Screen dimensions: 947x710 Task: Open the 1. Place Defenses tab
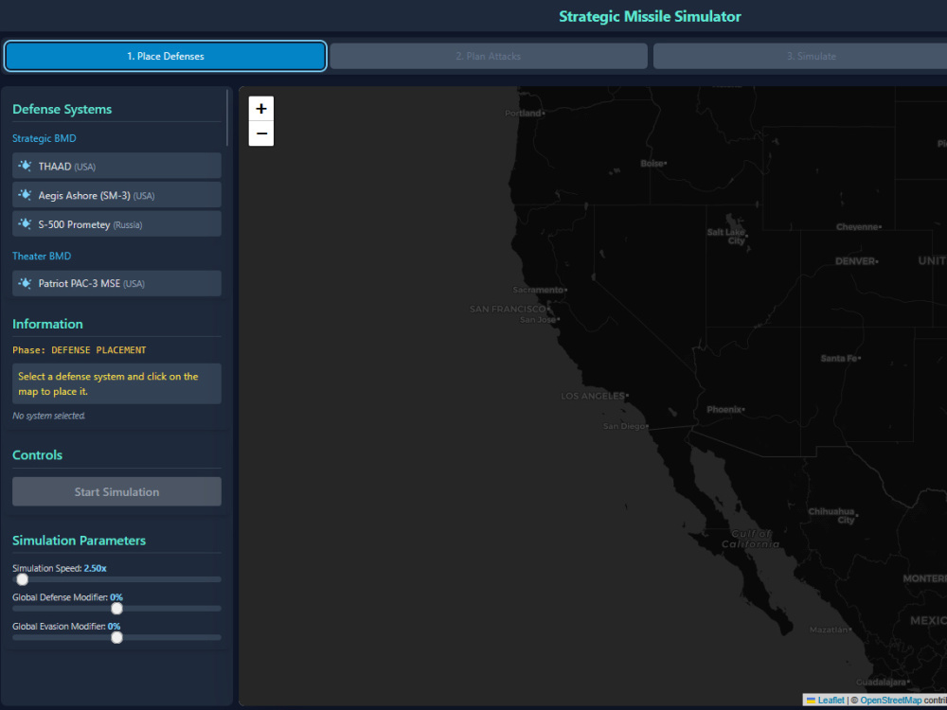click(x=166, y=56)
